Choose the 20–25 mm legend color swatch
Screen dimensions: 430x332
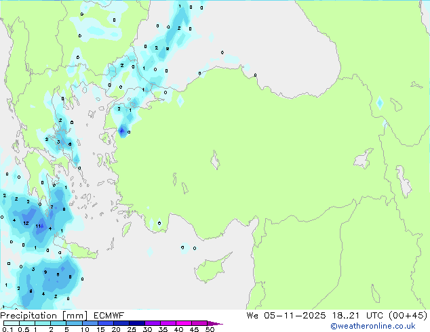121,323
